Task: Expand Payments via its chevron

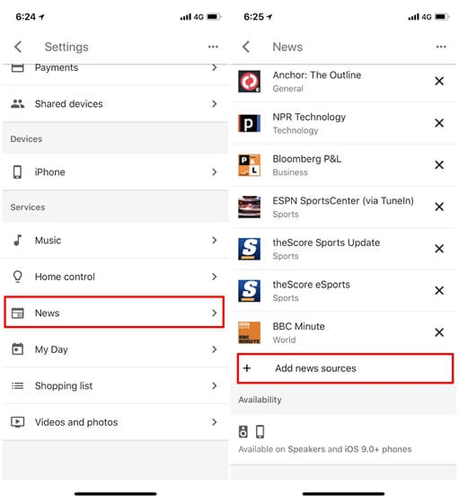Action: [215, 67]
